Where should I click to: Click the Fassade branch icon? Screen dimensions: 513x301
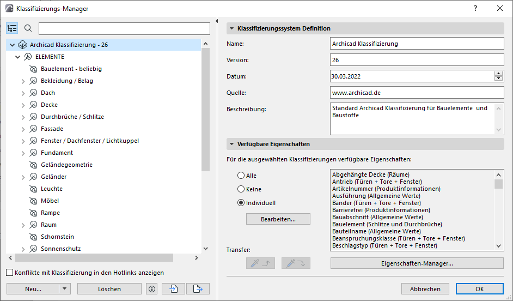(x=33, y=129)
